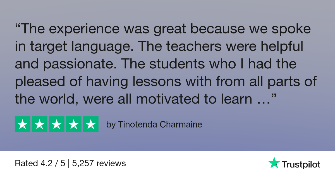Click the word 'by' before the author

(111, 125)
